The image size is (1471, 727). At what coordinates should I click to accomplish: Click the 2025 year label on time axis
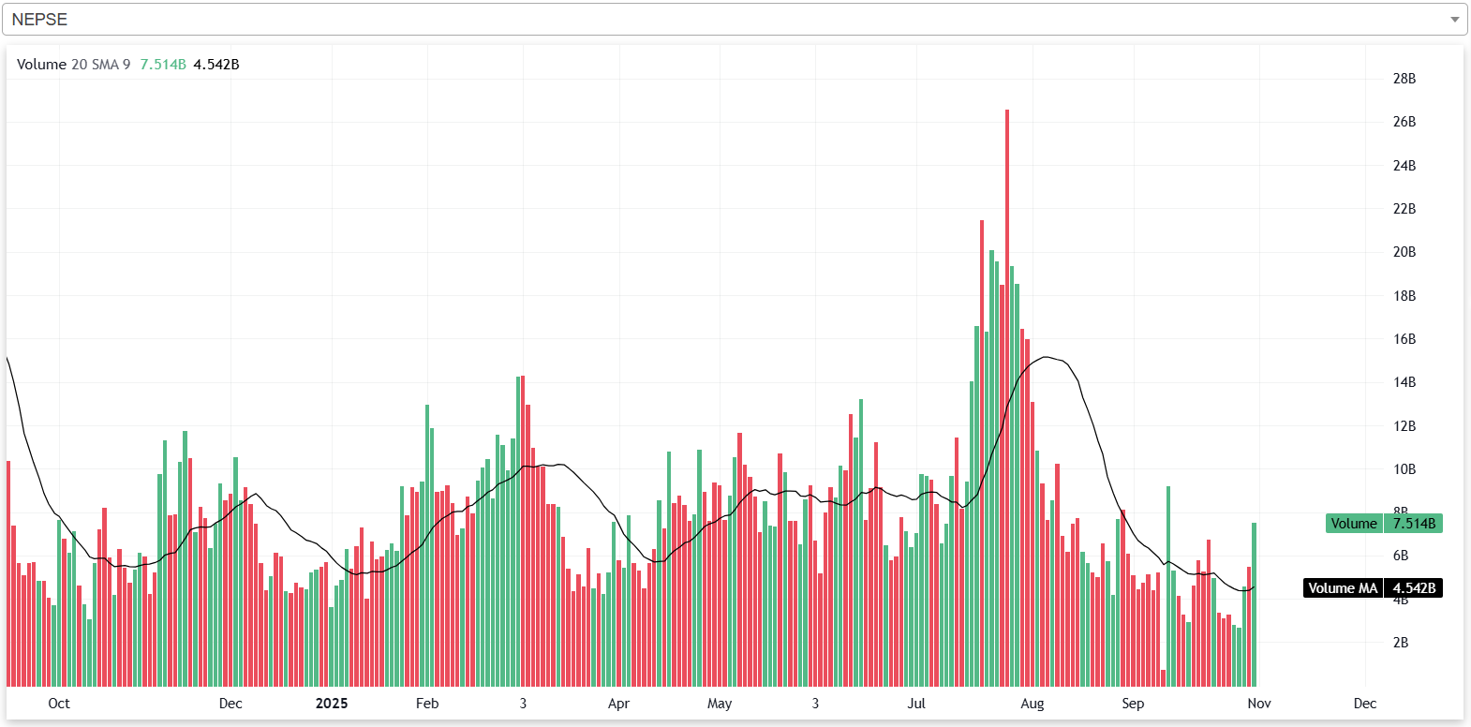[x=332, y=704]
